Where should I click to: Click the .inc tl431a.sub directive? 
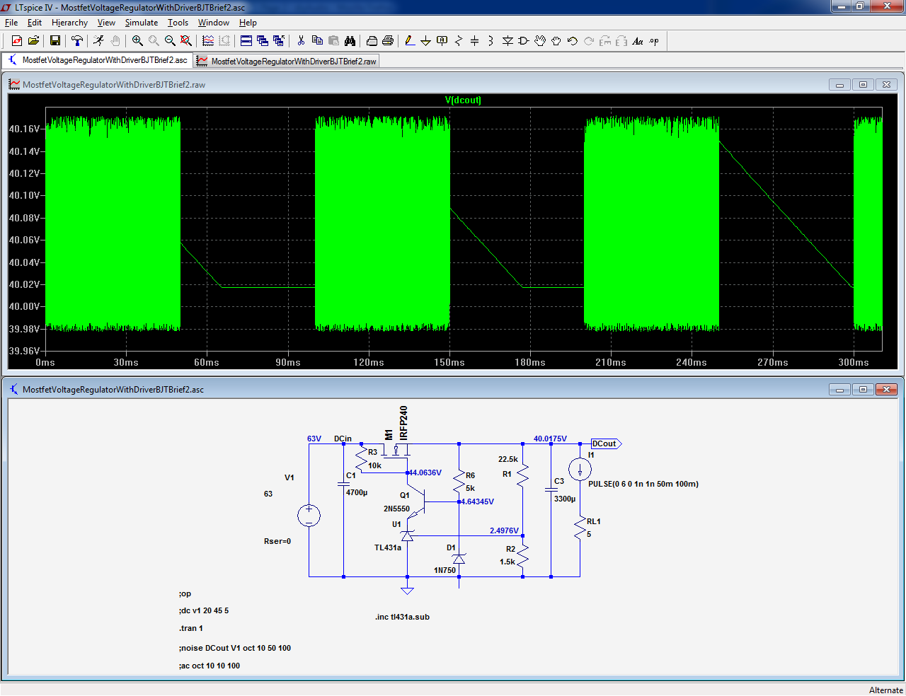[402, 617]
